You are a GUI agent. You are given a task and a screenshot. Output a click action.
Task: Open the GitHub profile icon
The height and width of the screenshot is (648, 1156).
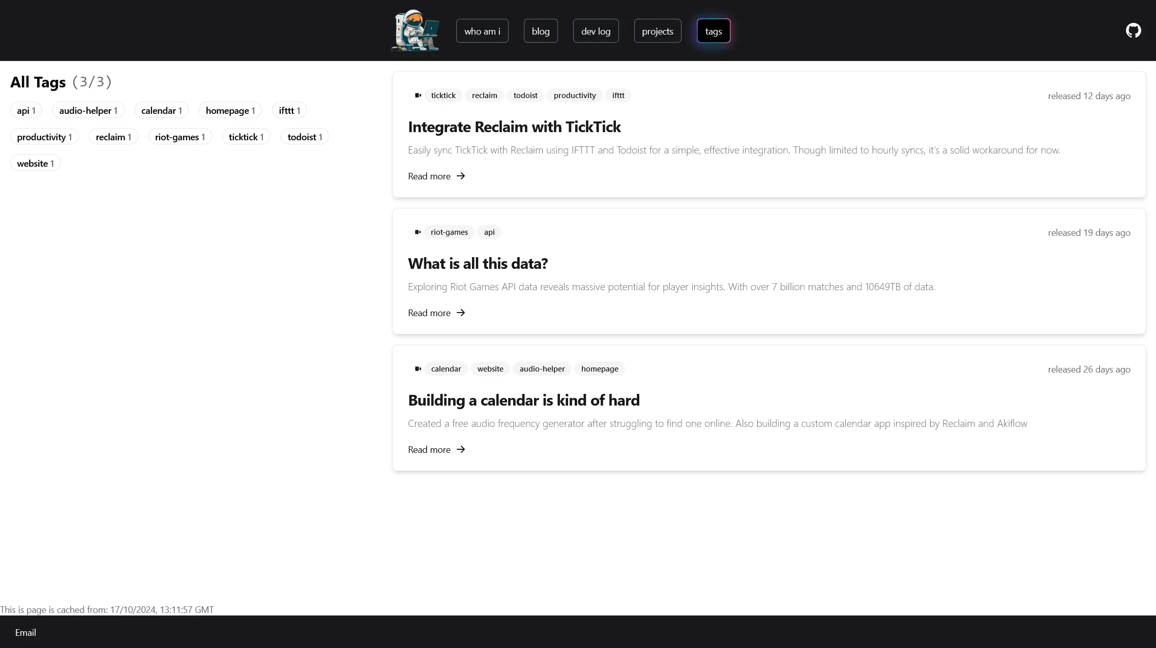(1133, 30)
